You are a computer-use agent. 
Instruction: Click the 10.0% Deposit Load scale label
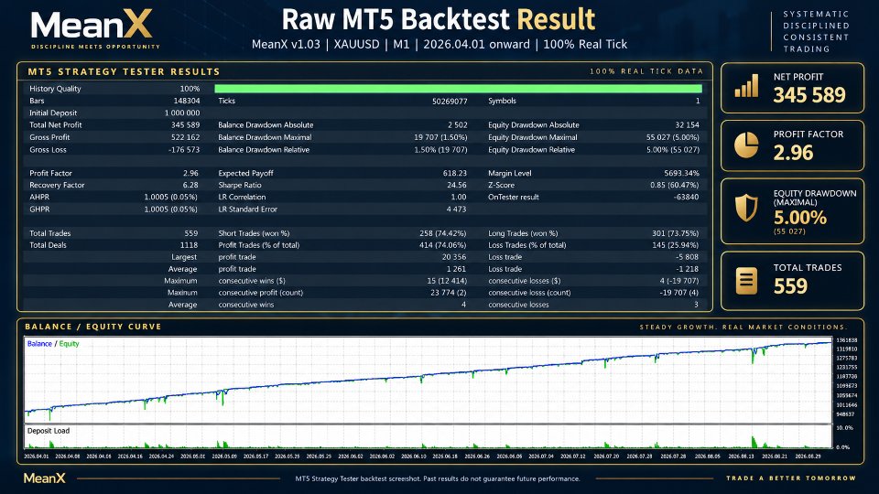(844, 428)
